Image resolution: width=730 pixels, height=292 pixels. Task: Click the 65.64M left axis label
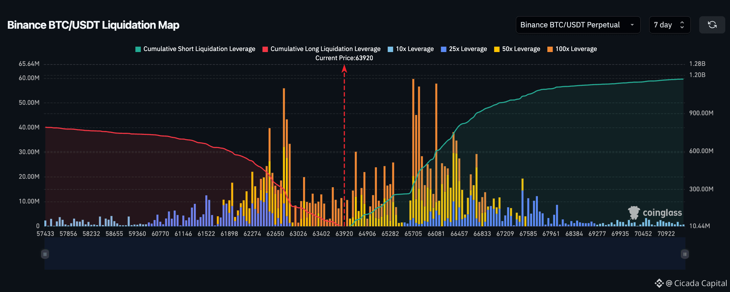point(29,64)
